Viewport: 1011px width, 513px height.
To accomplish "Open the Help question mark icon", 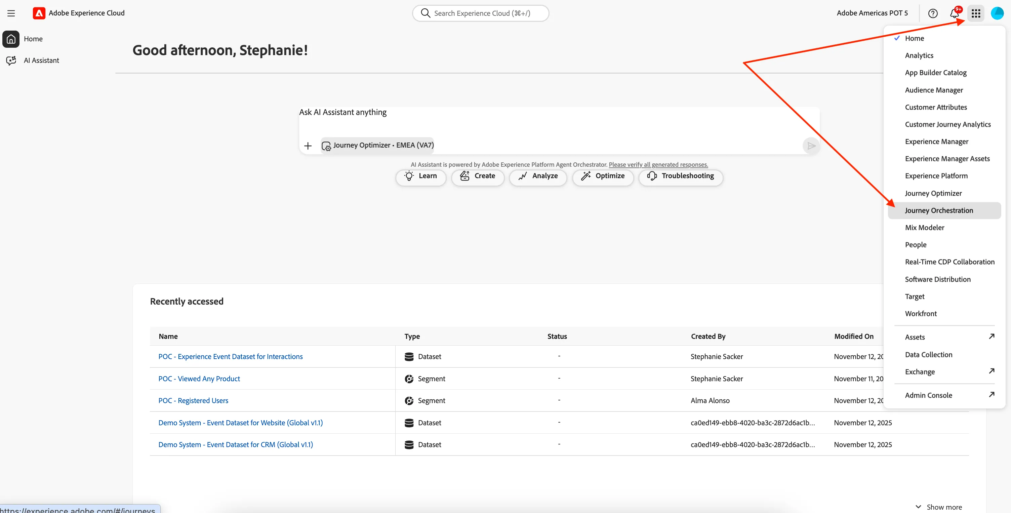I will (x=933, y=13).
